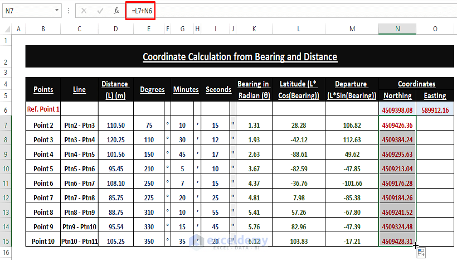Select the column K header

254,29
